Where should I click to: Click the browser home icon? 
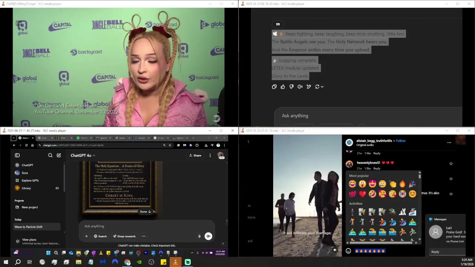pos(32,145)
